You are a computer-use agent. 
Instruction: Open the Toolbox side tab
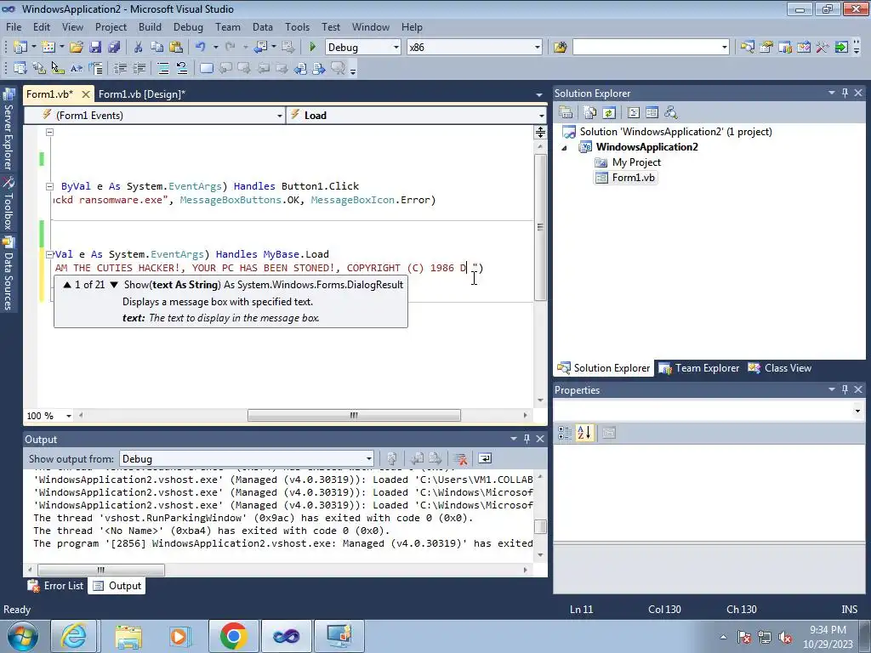(x=9, y=204)
